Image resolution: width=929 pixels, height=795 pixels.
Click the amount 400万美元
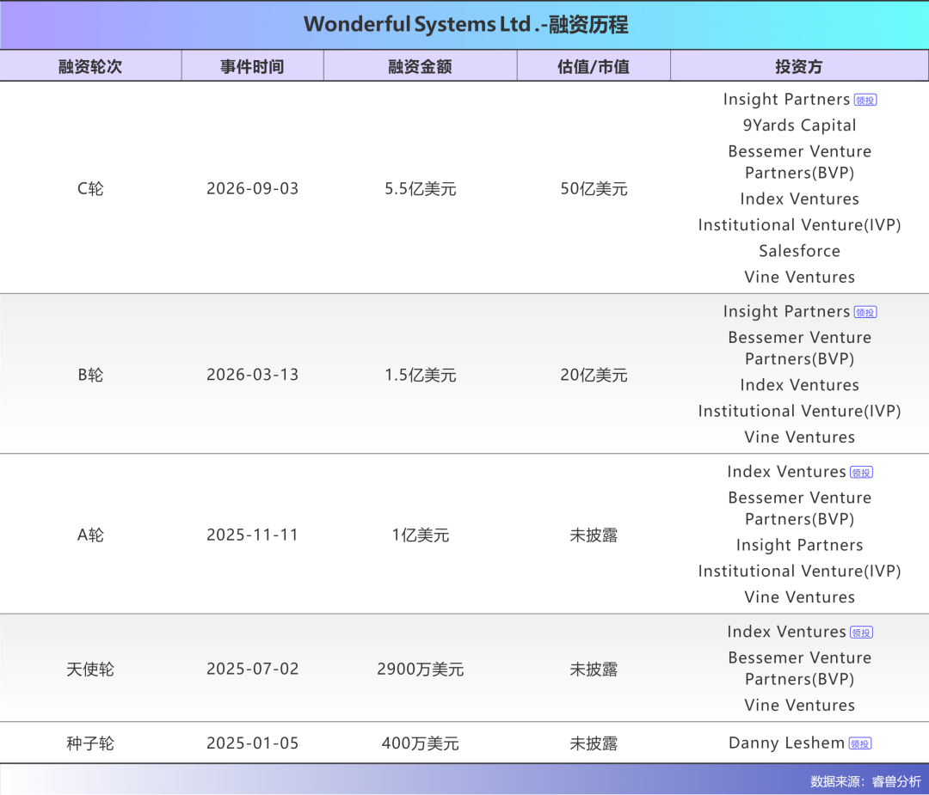420,743
